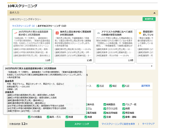171x128 pixels.
Task: Toggle the 精密機器 industry checkbox
Action: pyautogui.click(x=123, y=113)
